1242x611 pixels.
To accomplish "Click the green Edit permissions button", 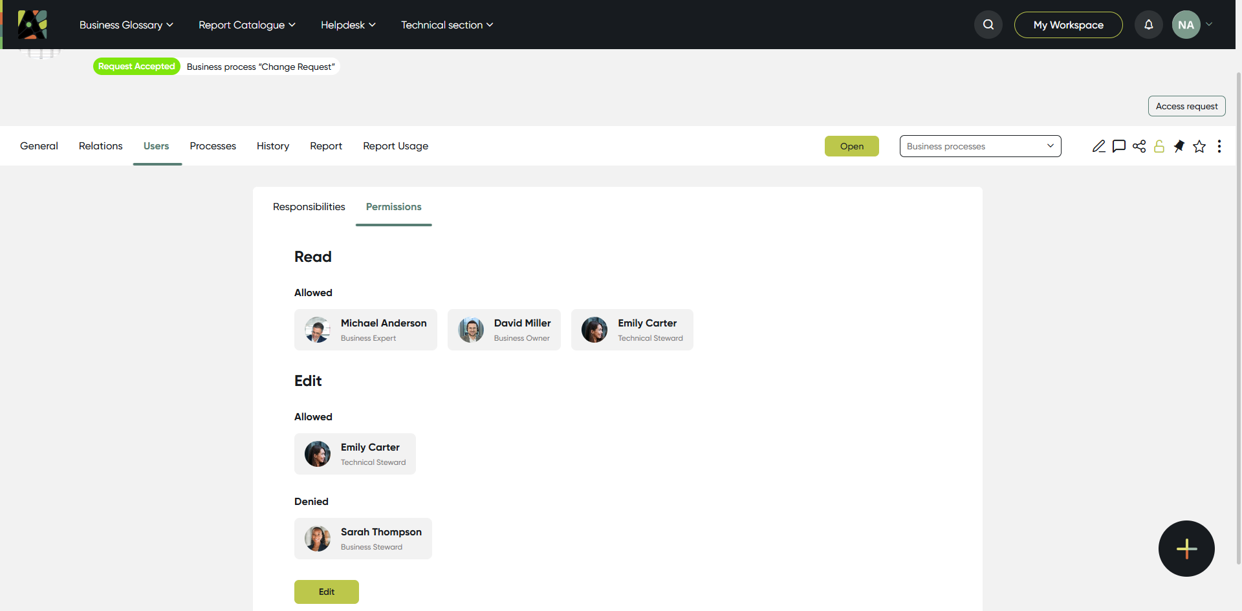I will tap(327, 592).
